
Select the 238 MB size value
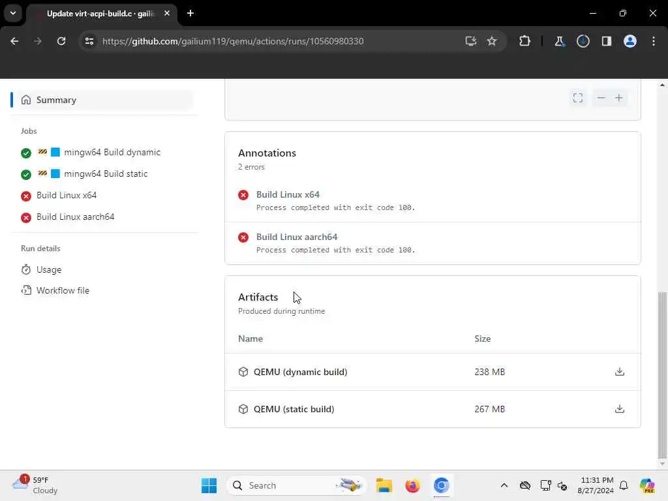tap(489, 372)
